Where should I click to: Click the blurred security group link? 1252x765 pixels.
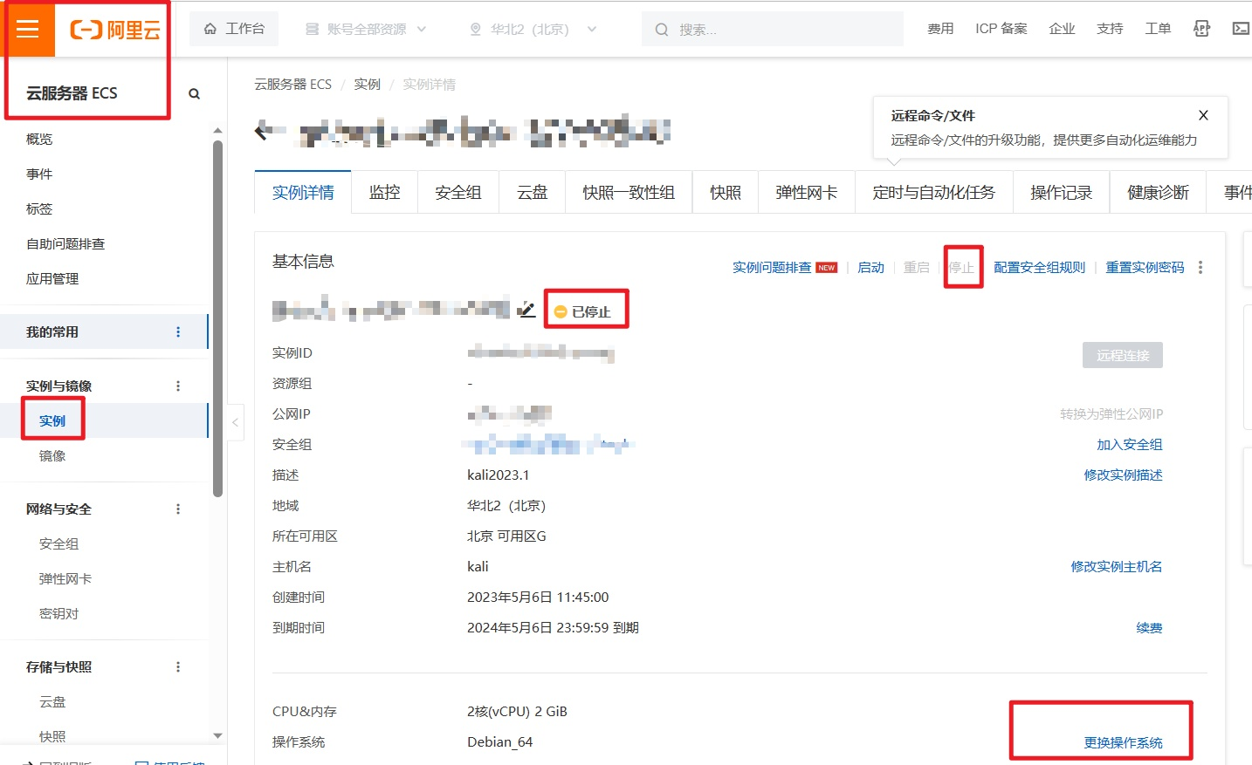547,445
